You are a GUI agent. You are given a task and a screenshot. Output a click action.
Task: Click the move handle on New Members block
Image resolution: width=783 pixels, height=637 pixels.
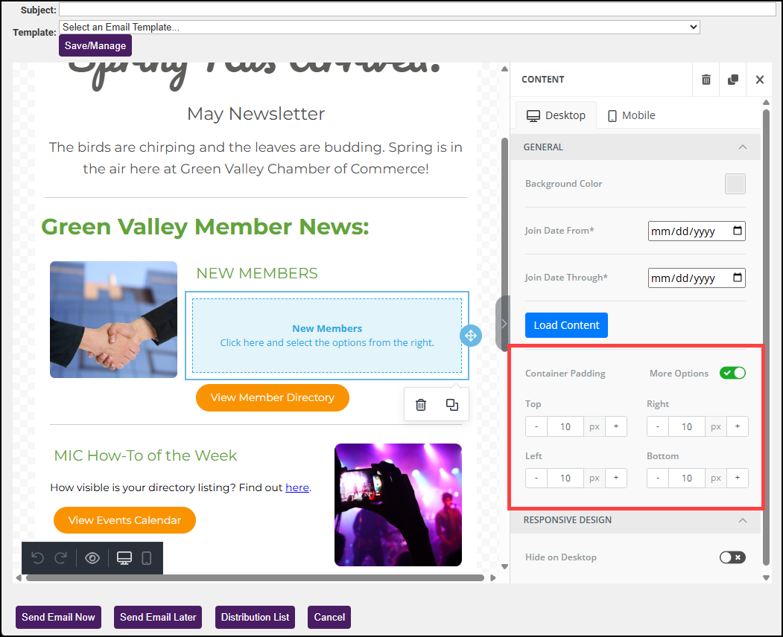tap(470, 336)
